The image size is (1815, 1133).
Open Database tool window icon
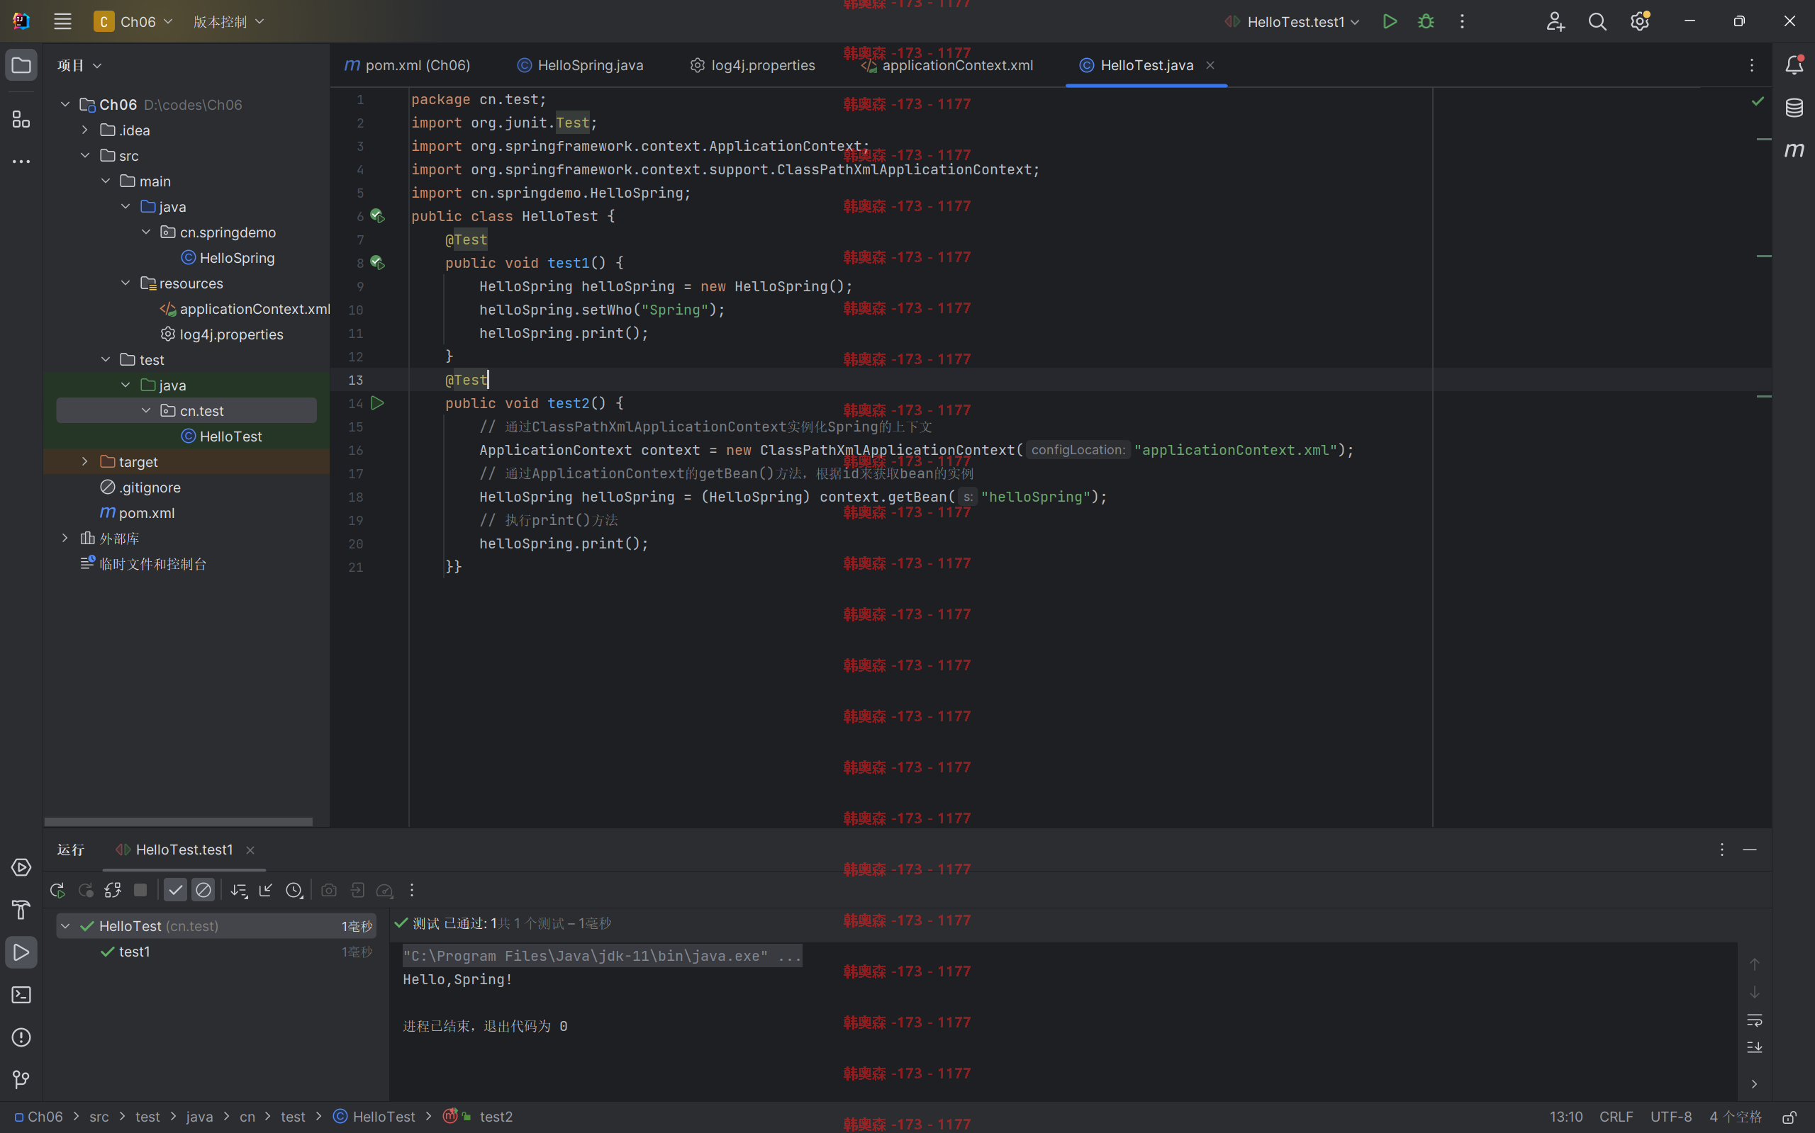click(1793, 107)
